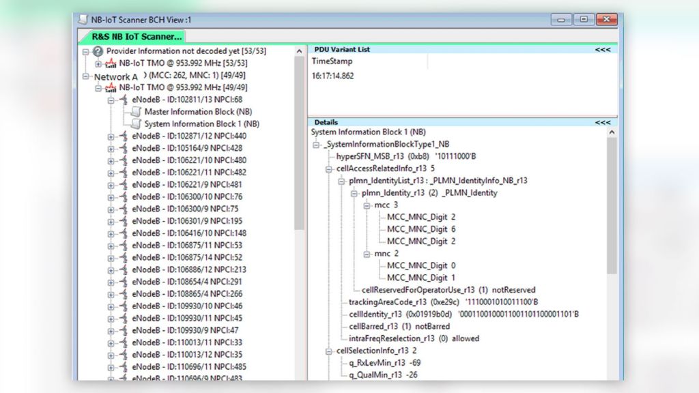Select the R&S NB IoT Scanner tab
The width and height of the screenshot is (699, 393).
[x=132, y=36]
